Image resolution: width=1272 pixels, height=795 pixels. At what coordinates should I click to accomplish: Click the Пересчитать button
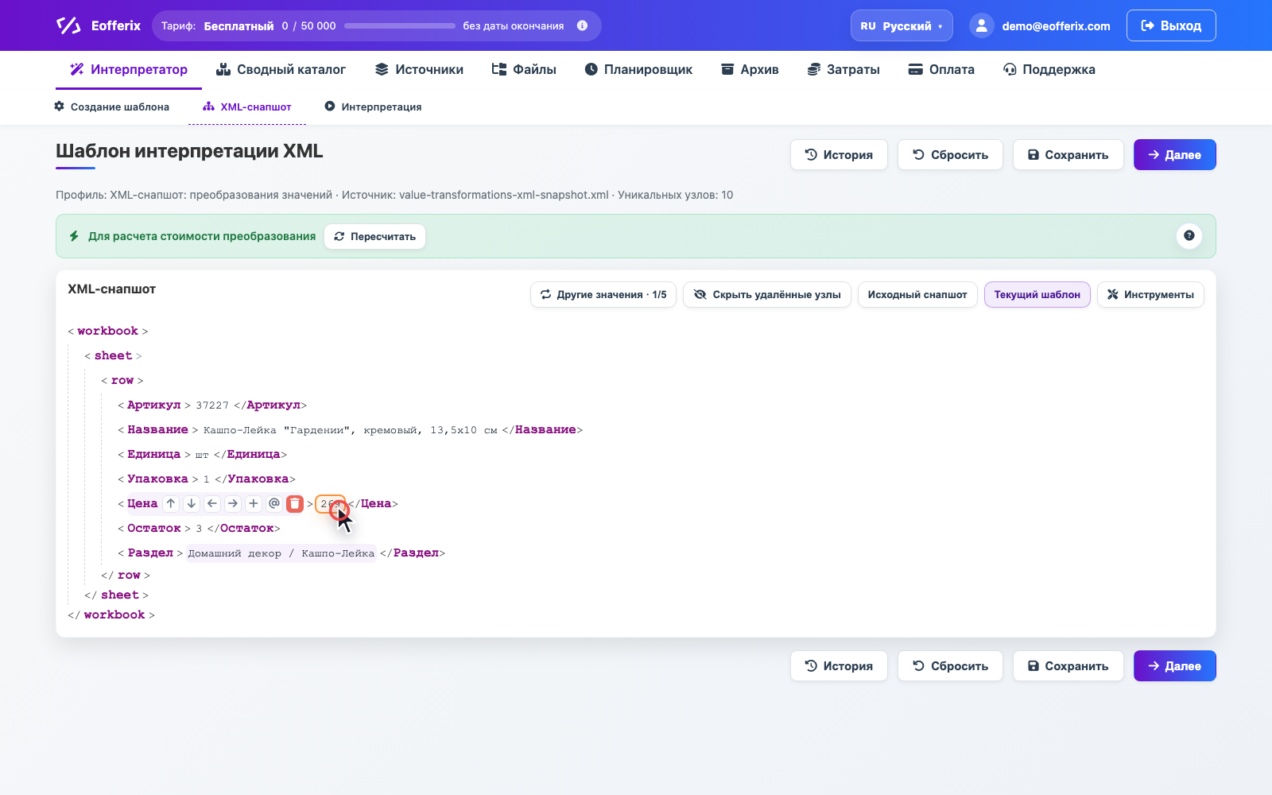pos(375,236)
